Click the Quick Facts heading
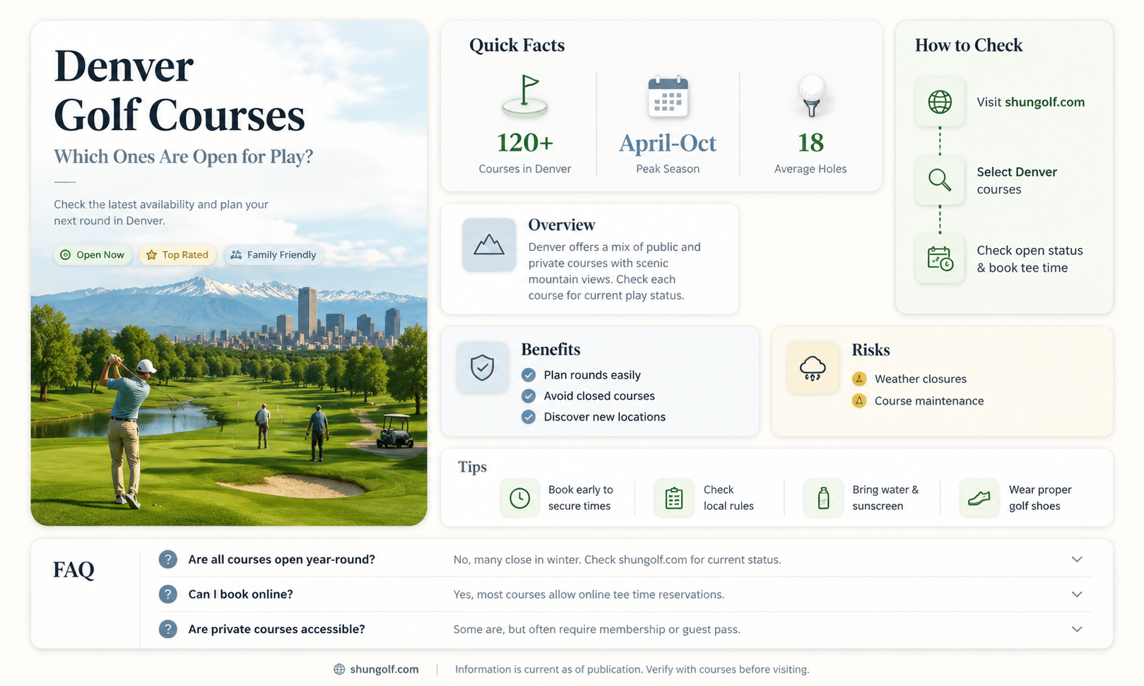 click(517, 45)
